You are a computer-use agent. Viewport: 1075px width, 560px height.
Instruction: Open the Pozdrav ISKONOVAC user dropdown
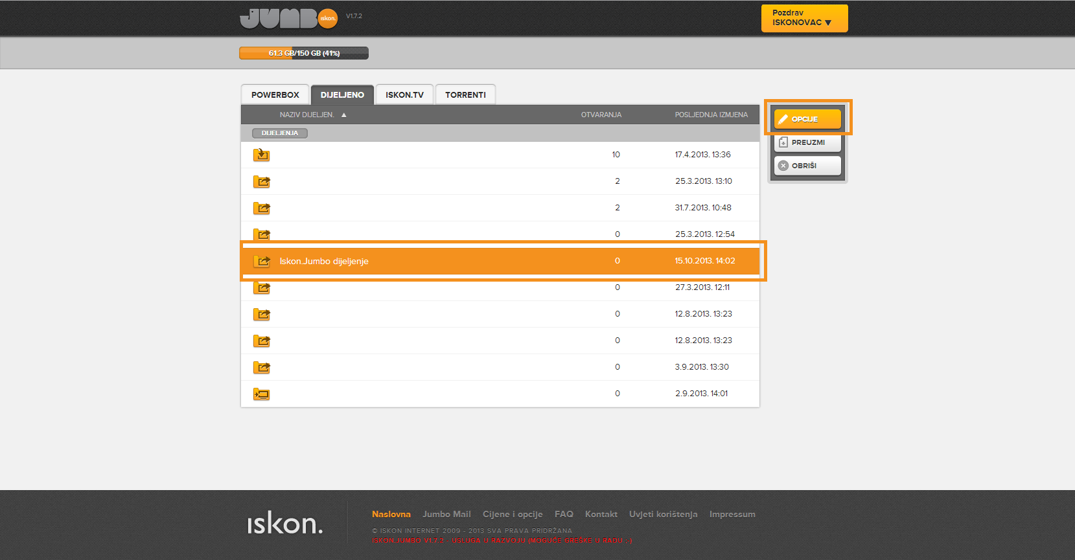(x=804, y=18)
